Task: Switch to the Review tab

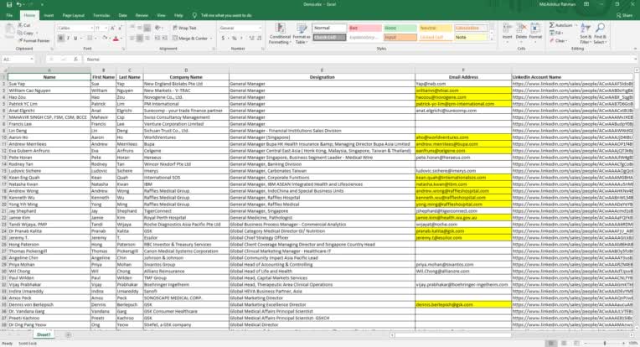Action: tap(142, 16)
